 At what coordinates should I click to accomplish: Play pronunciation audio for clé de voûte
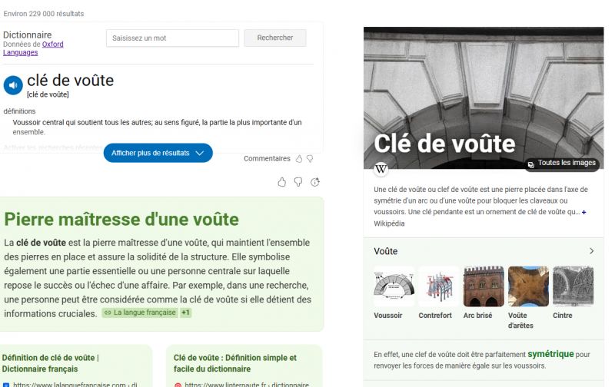click(13, 85)
